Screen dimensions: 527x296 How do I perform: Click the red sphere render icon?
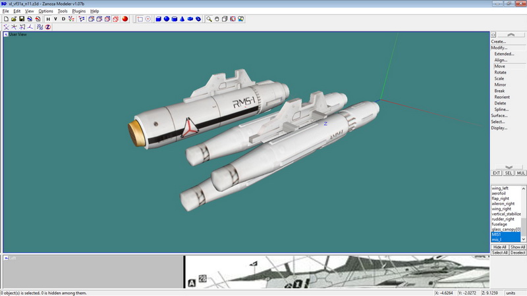click(x=125, y=19)
